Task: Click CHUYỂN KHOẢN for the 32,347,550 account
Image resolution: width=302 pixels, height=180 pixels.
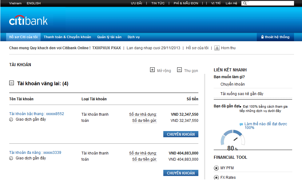Action: [x=181, y=134]
